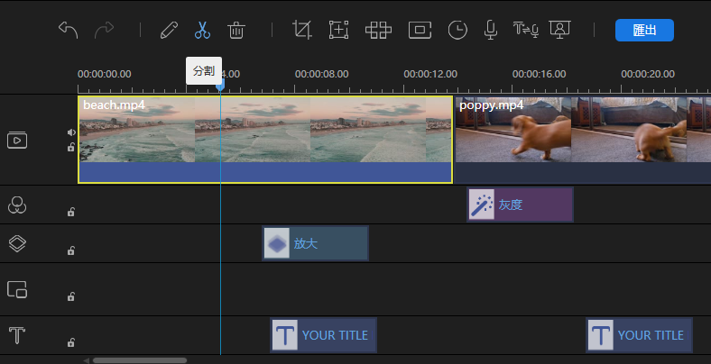Mute the video track speaker icon

click(x=71, y=132)
